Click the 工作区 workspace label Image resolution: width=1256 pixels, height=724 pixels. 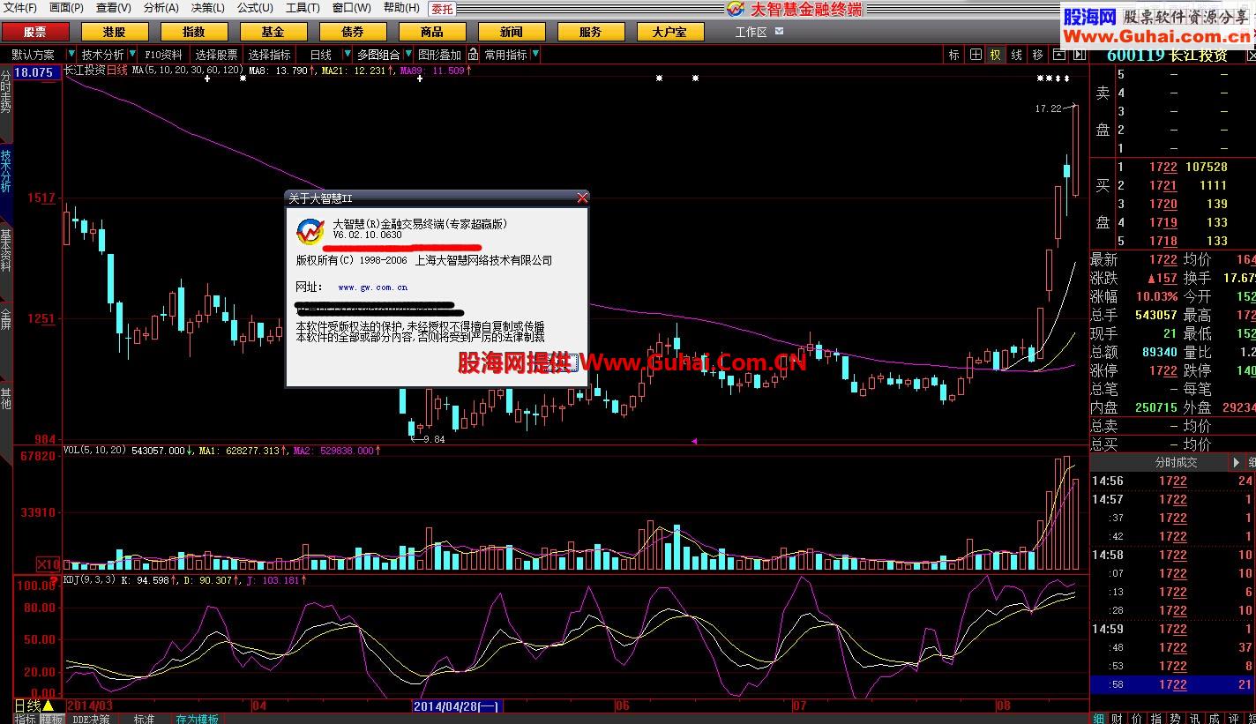coord(751,32)
